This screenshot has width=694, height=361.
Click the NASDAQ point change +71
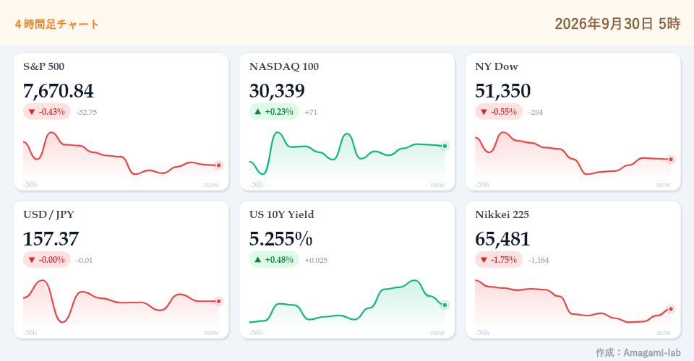[311, 112]
